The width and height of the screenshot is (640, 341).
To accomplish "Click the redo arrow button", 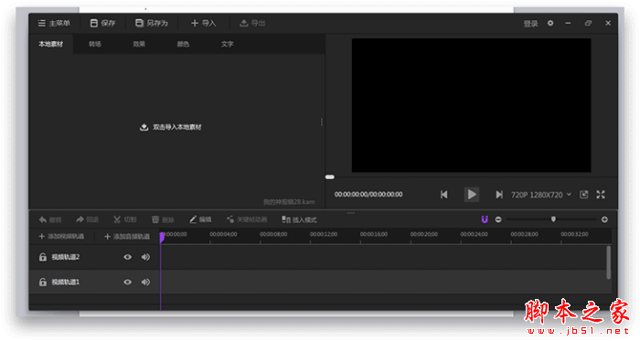I will click(x=88, y=219).
